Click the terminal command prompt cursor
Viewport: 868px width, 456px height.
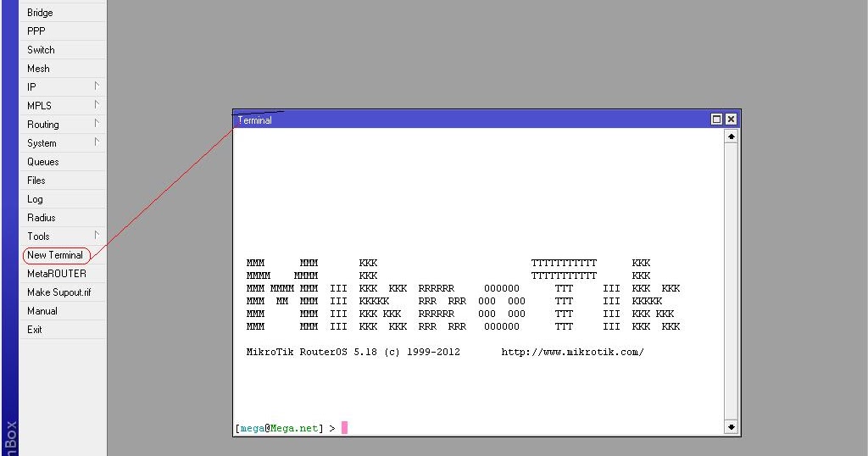pyautogui.click(x=344, y=428)
